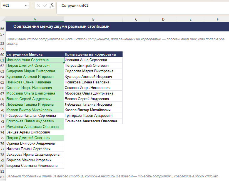
Task: Select 'Петров Дмитрий Олегович' in row 62, column A
Action: pyautogui.click(x=35, y=66)
